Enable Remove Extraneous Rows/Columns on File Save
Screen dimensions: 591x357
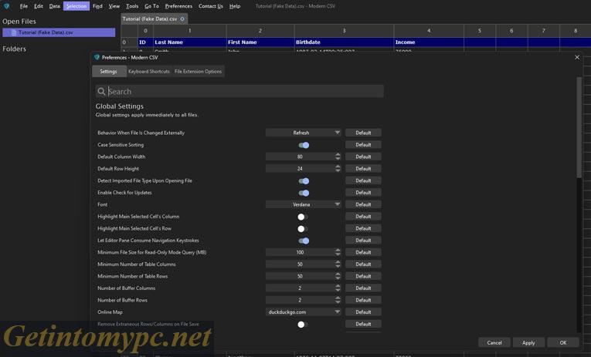302,325
